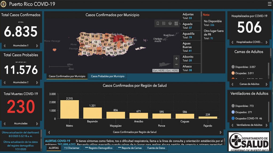The width and height of the screenshot is (273, 153).
Task: Go to next Ventiladores de Adultos view
Action: (x=266, y=125)
